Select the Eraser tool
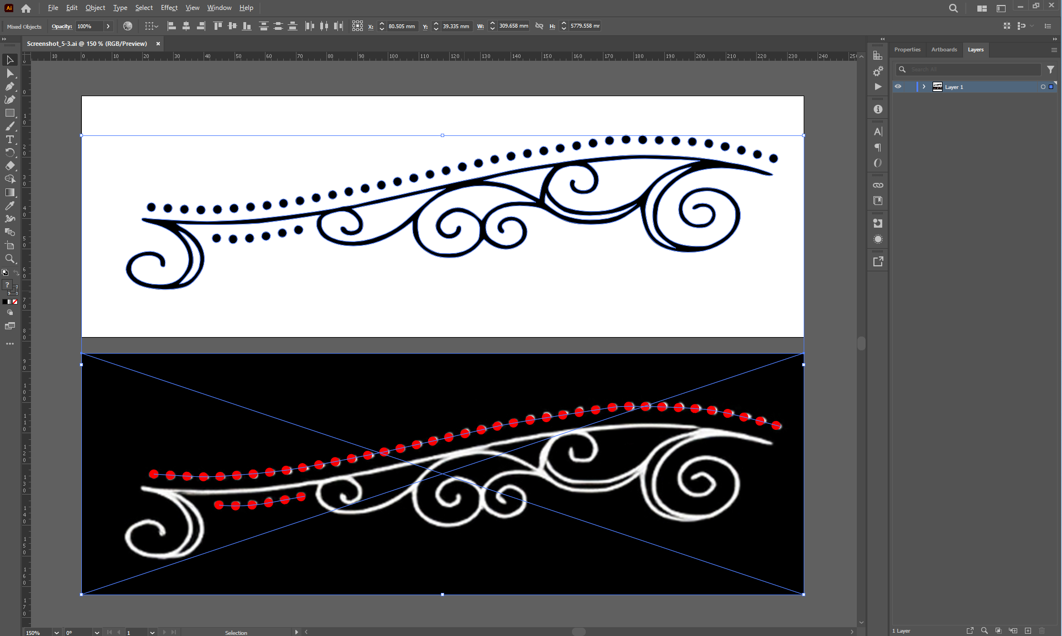Image resolution: width=1062 pixels, height=636 pixels. 9,166
